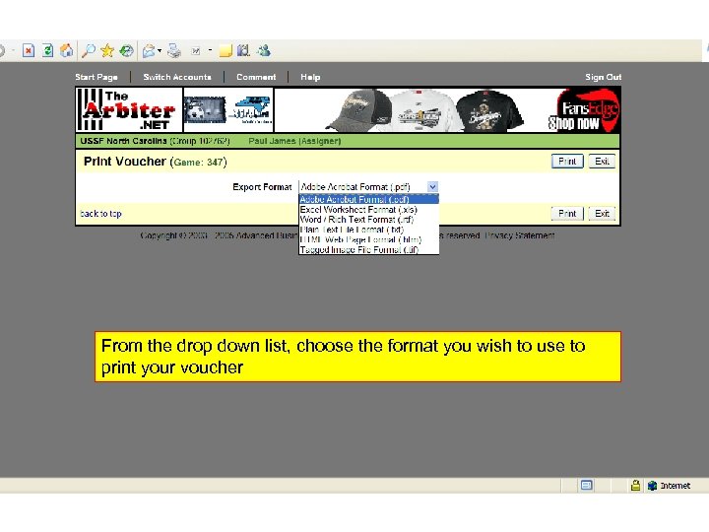Click the soccer ball stamp image

(x=205, y=110)
